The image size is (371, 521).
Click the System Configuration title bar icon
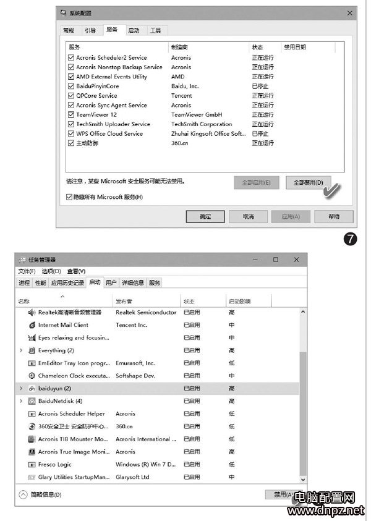(63, 13)
